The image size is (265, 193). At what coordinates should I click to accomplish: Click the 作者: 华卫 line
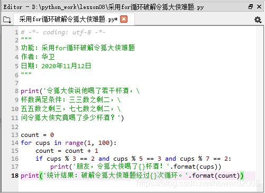tap(38, 57)
